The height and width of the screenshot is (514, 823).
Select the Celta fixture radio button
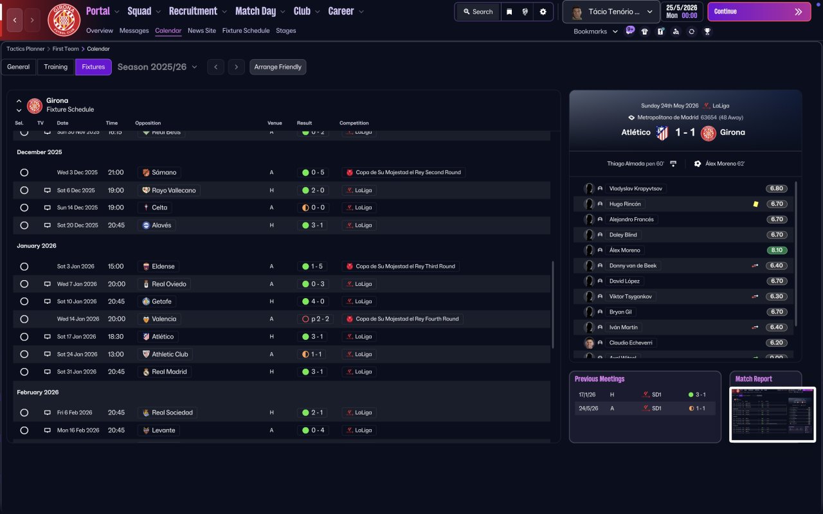24,208
